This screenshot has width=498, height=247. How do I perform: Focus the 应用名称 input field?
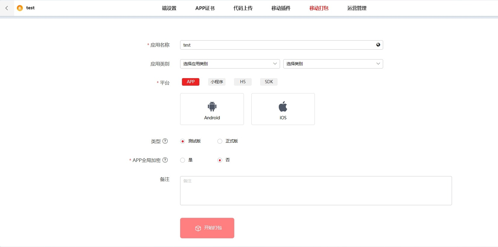281,45
